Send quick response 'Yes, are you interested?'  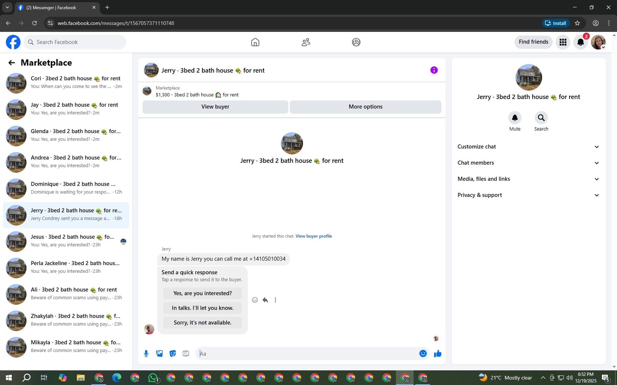202,293
